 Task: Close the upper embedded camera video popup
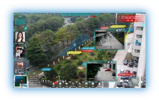pos(123,30)
